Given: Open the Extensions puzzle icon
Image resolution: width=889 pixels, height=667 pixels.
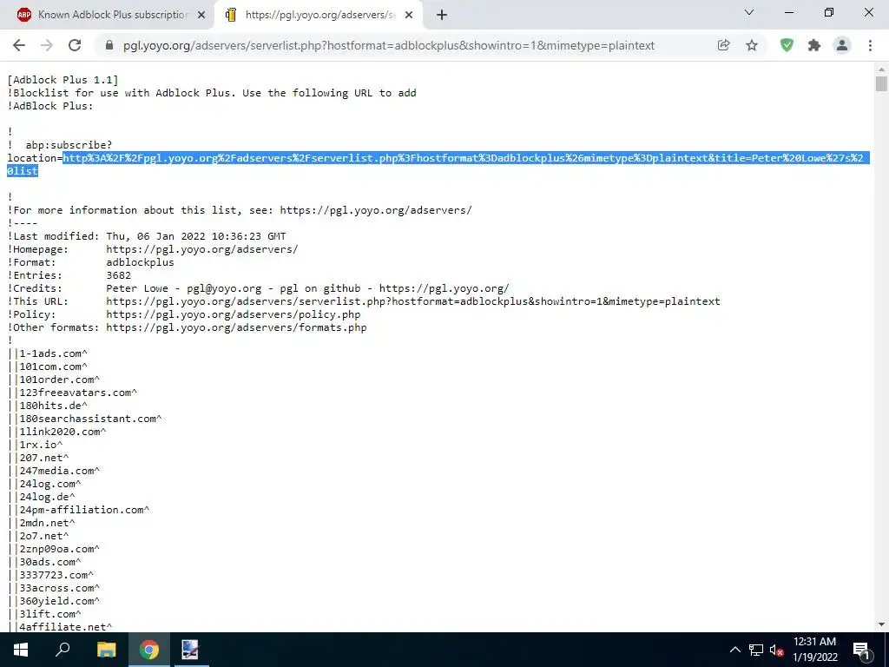Looking at the screenshot, I should [814, 45].
